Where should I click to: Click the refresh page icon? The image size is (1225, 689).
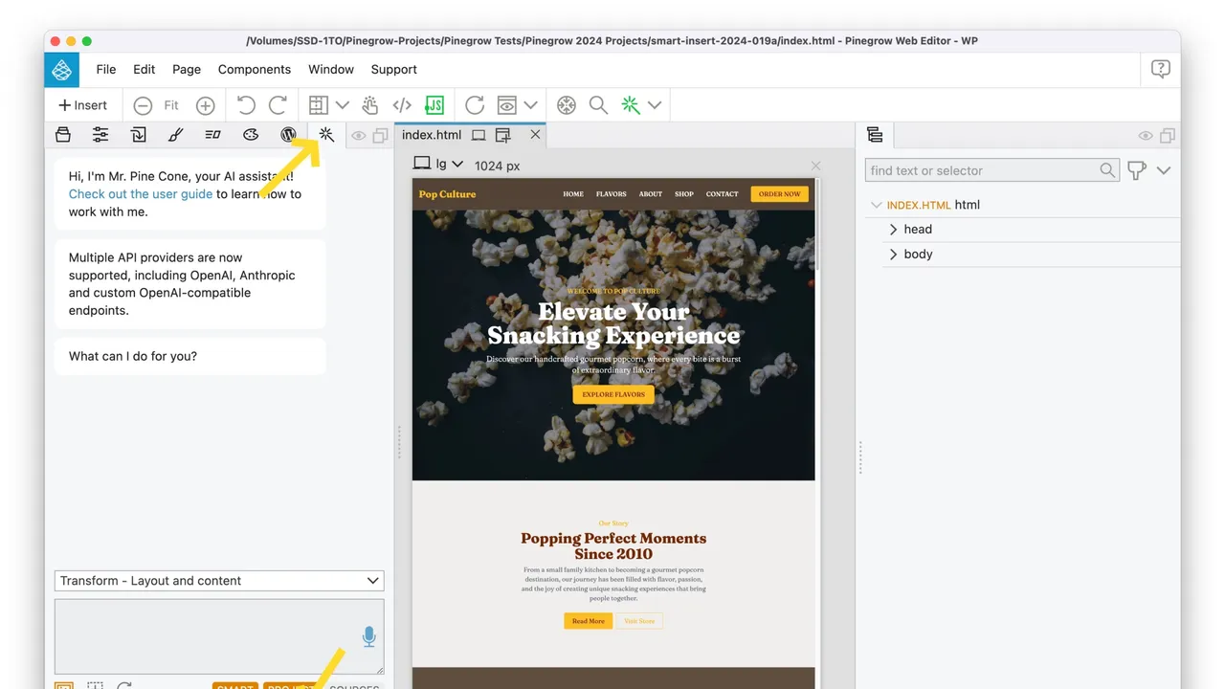tap(475, 105)
